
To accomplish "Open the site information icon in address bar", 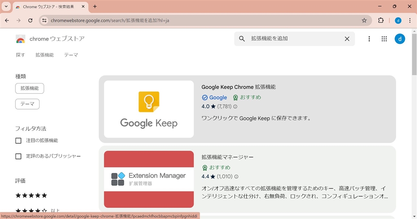I will (44, 20).
